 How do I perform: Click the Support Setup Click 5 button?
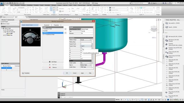click(86, 46)
